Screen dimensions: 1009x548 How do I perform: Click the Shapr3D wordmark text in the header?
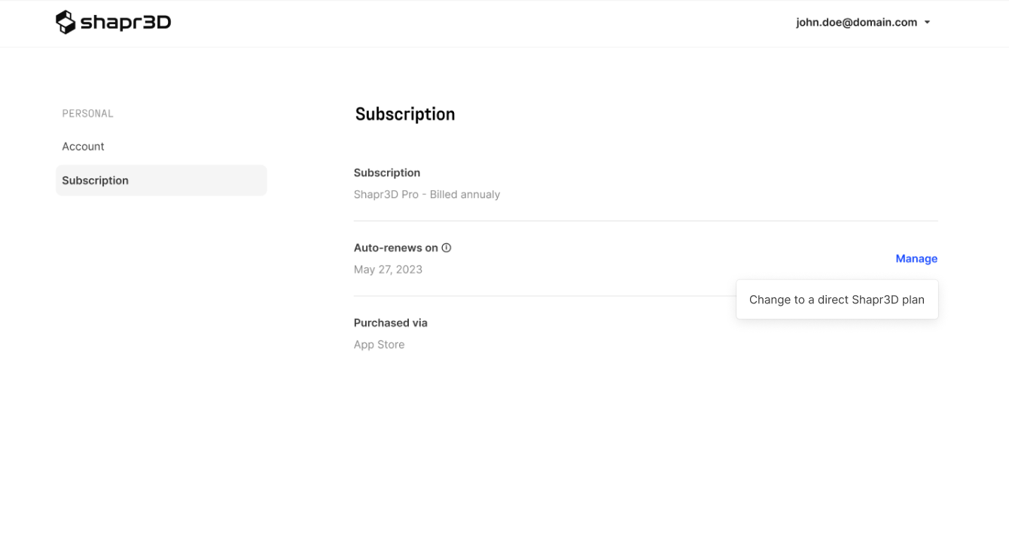point(126,23)
